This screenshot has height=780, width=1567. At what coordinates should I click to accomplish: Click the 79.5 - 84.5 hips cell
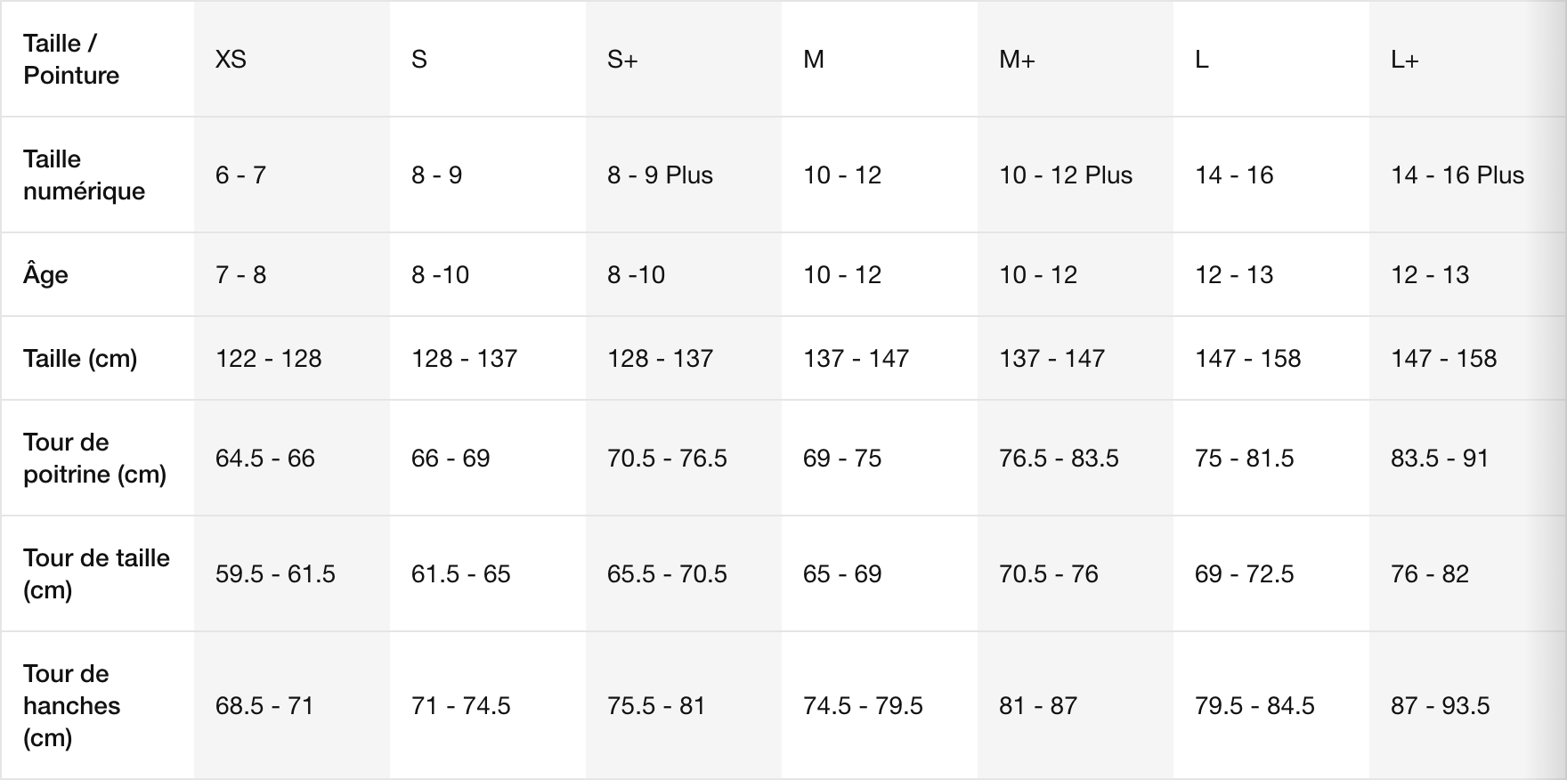click(x=1254, y=706)
